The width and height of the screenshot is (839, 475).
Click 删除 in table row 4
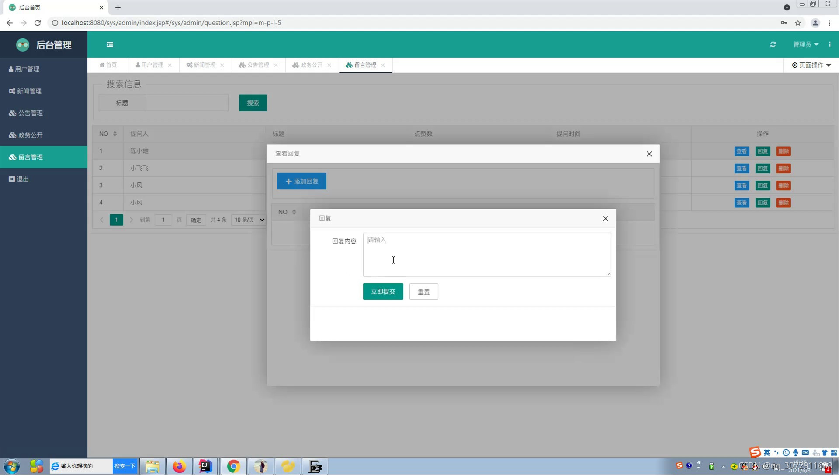[x=784, y=203]
